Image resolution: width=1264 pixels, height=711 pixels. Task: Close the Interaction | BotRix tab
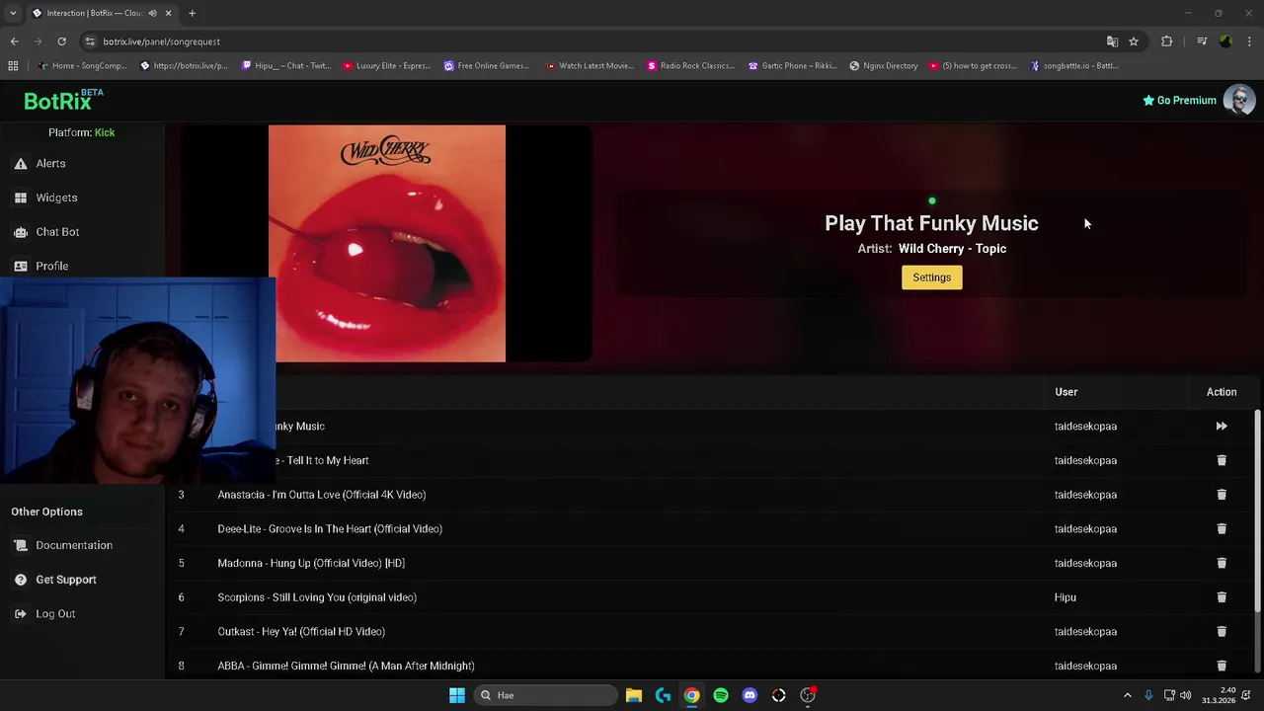click(x=168, y=13)
